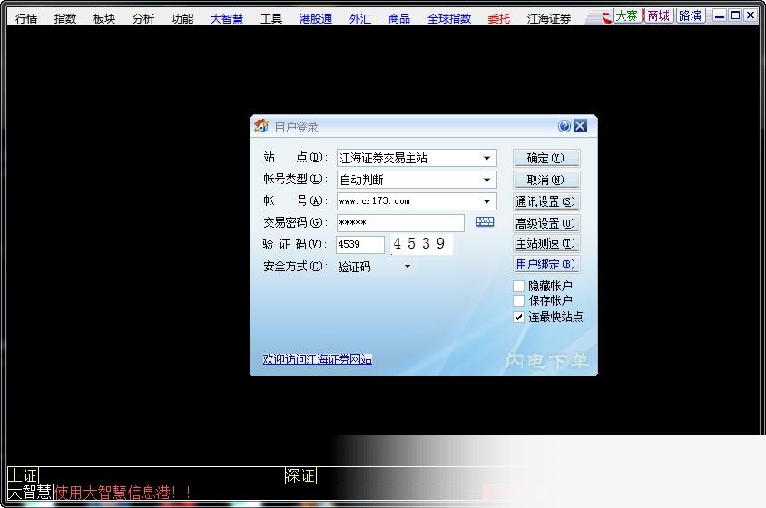Open the 全球指数 menu

449,18
